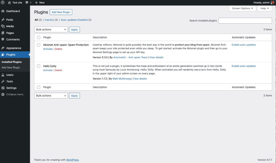The image size is (276, 163).
Task: Show the All plugins filter
Action: click(36, 20)
